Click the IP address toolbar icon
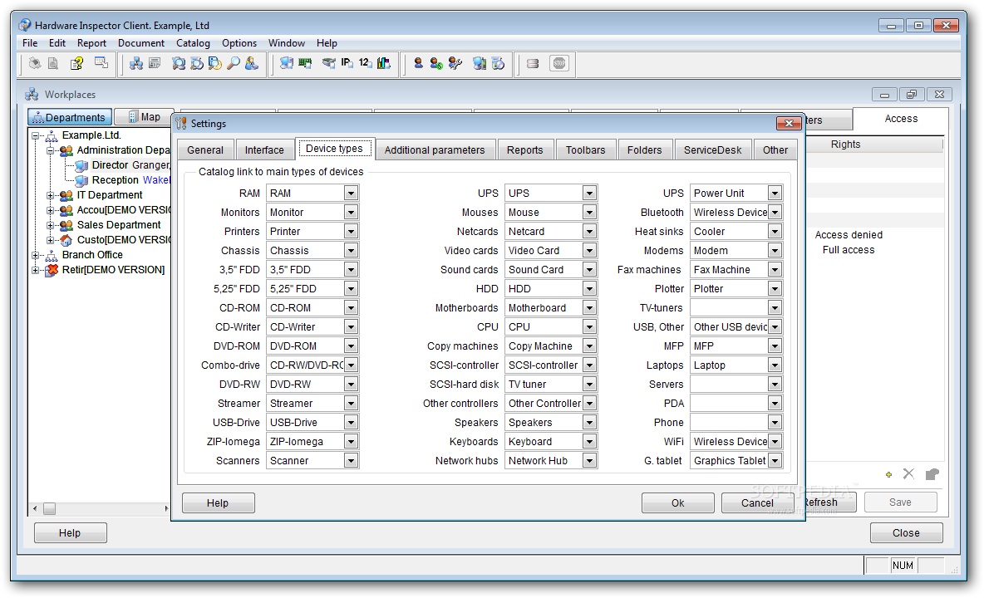The width and height of the screenshot is (984, 598). click(347, 63)
